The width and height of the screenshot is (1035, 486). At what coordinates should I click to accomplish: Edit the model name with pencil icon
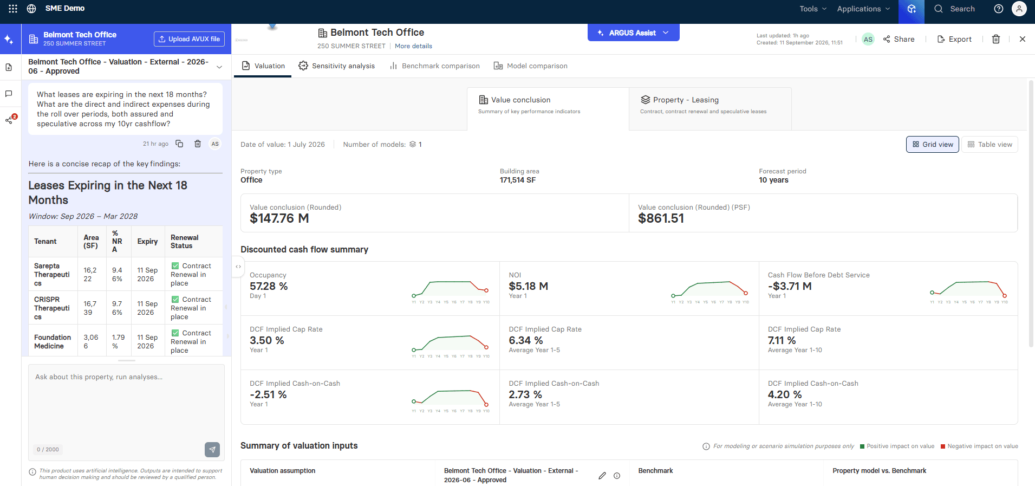(x=602, y=476)
